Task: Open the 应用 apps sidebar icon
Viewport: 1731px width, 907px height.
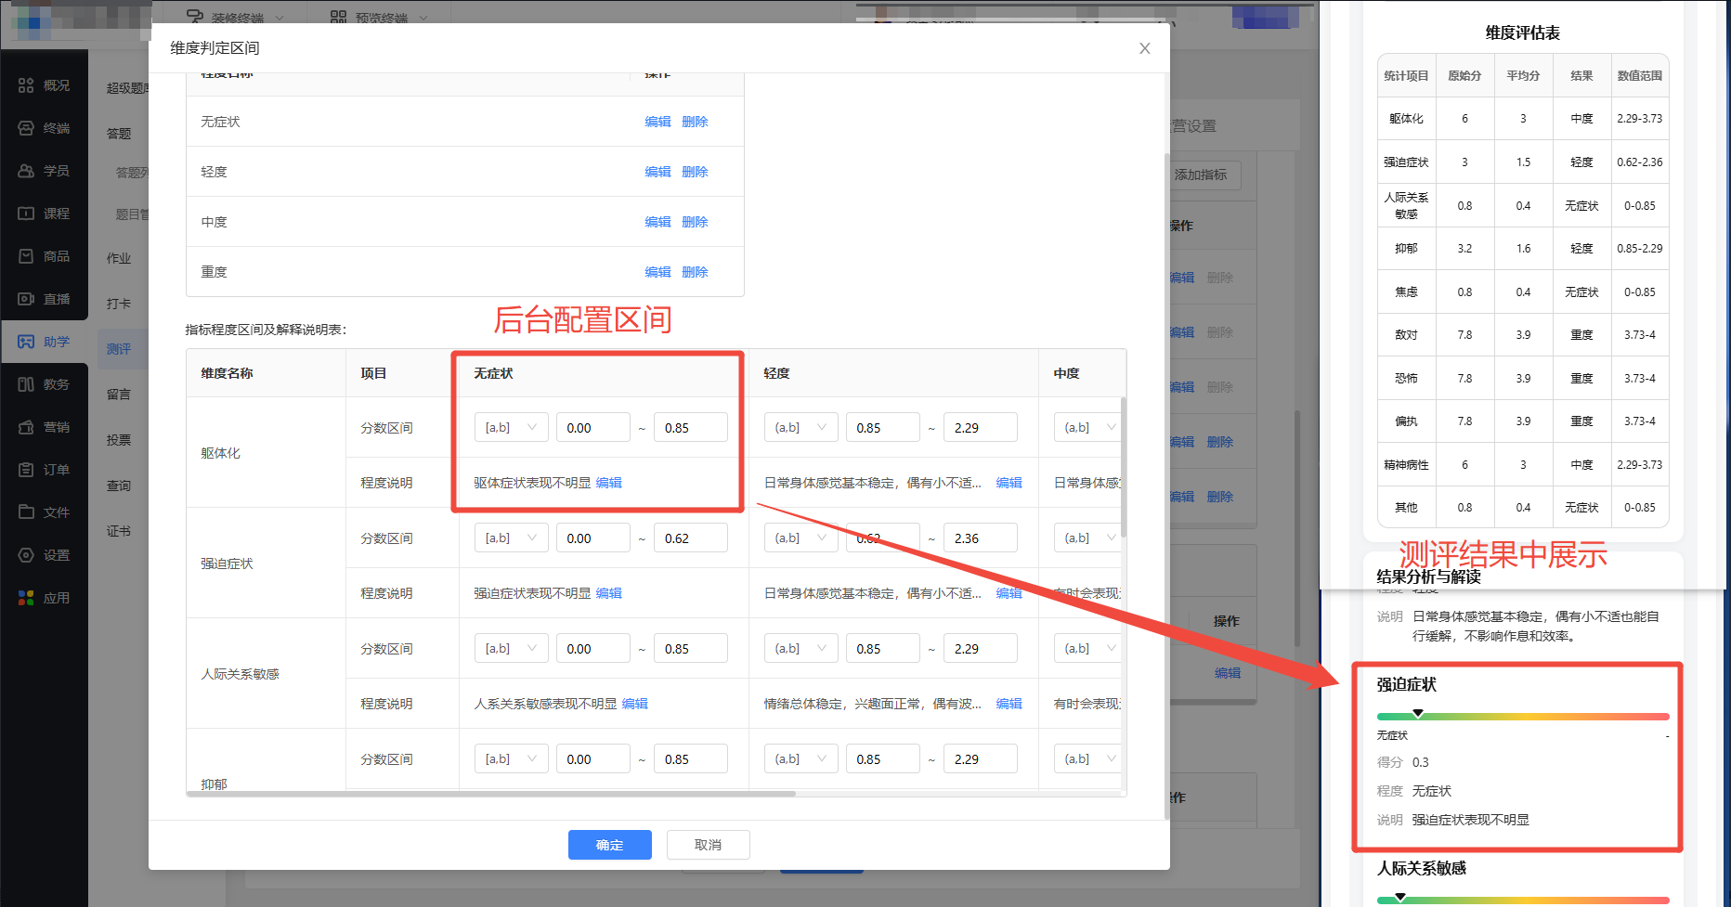Action: 26,598
